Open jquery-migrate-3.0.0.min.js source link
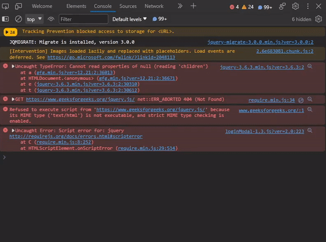The height and width of the screenshot is (242, 326). [x=260, y=42]
